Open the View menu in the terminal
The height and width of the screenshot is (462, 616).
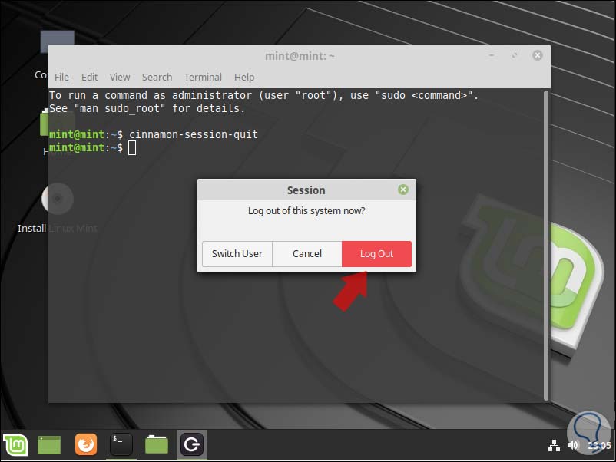point(120,78)
